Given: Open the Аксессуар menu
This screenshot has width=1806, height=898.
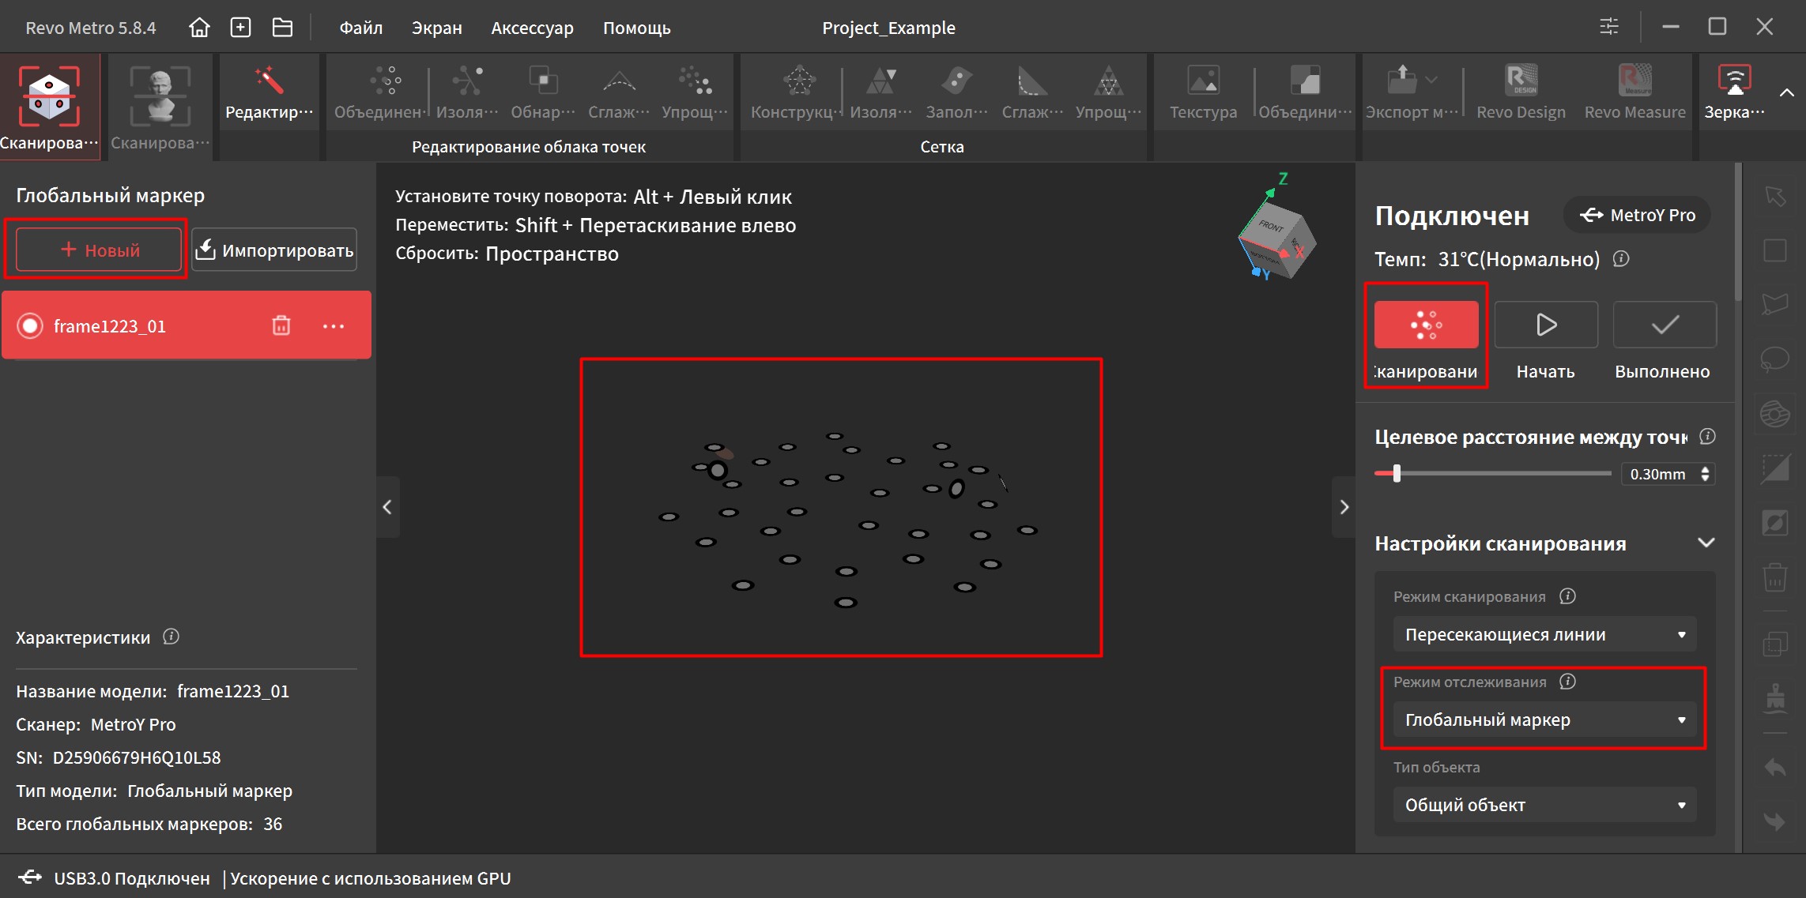Looking at the screenshot, I should 532,28.
